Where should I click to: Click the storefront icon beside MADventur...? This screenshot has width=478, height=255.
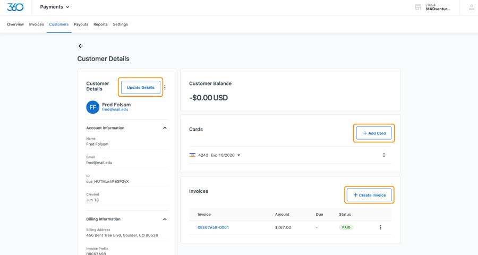click(x=419, y=7)
